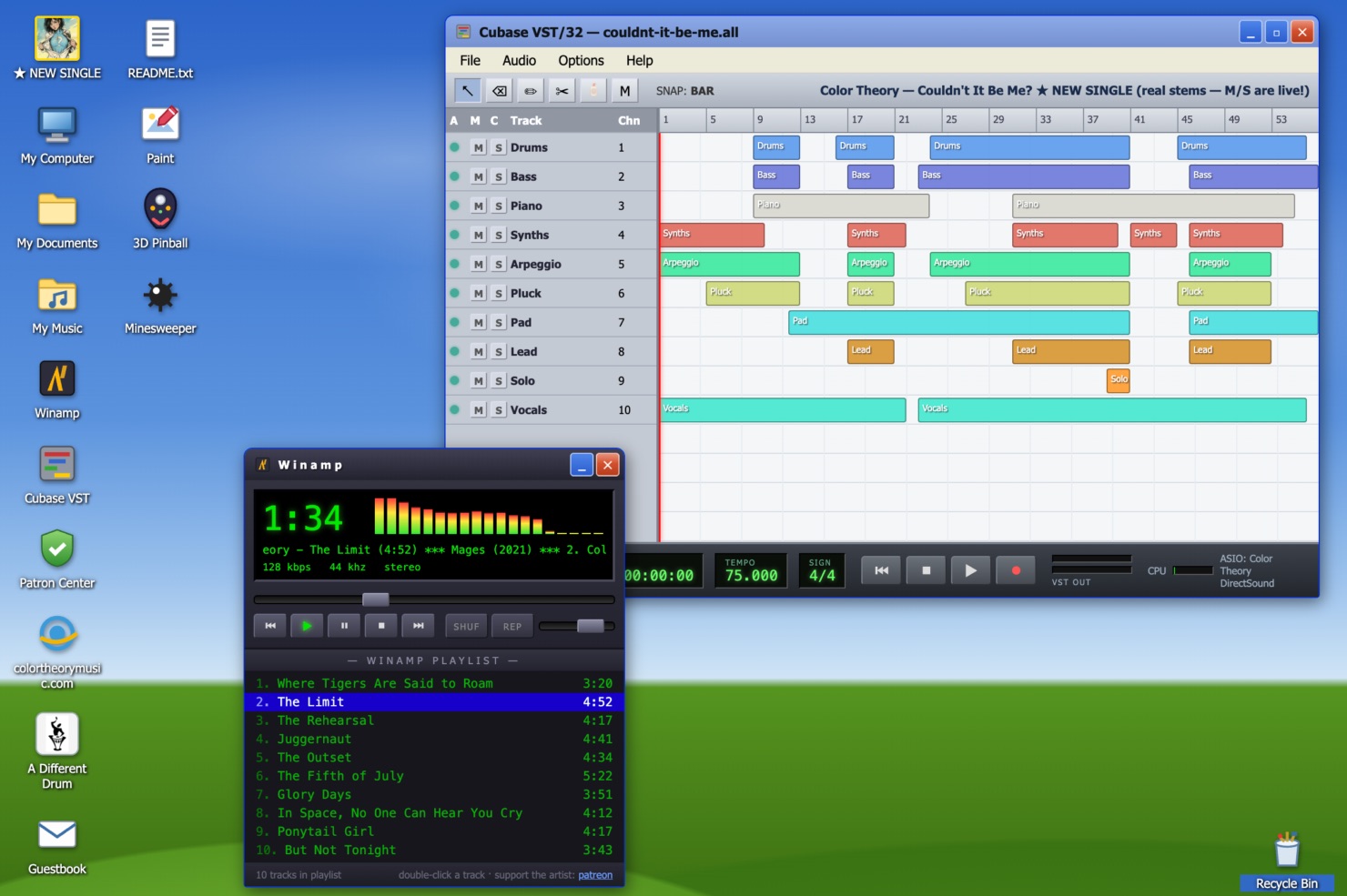The height and width of the screenshot is (896, 1347).
Task: Click the SIGN 4/4 time signature field
Action: (x=822, y=570)
